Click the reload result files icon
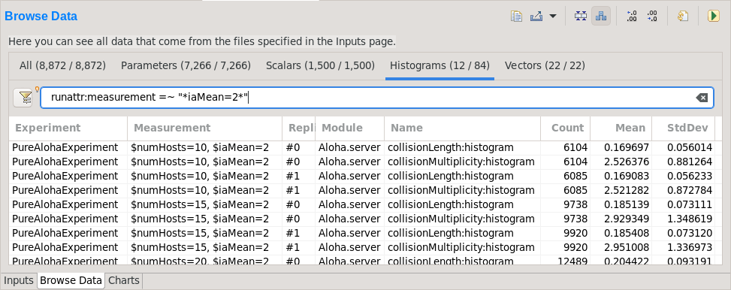The width and height of the screenshot is (731, 290). (682, 17)
